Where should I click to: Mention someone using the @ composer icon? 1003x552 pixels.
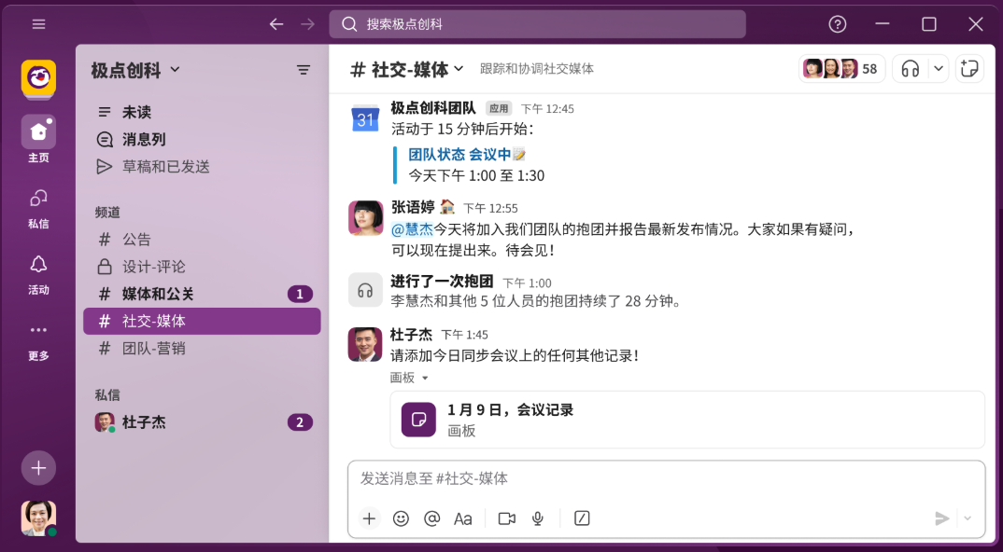coord(431,518)
